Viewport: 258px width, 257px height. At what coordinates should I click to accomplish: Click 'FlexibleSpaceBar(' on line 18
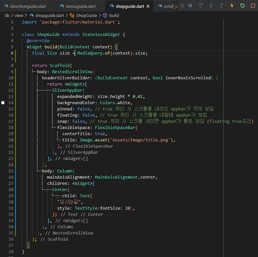pos(116,127)
